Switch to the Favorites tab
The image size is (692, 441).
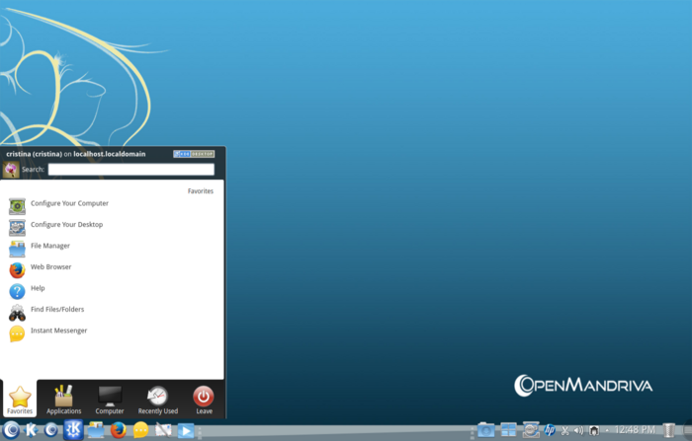pos(20,400)
